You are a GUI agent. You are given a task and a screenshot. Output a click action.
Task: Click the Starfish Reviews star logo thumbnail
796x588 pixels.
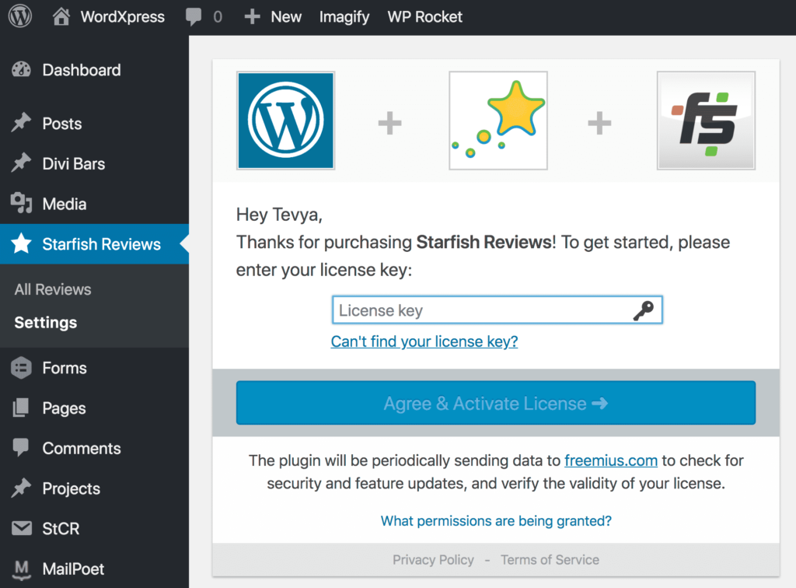pos(498,121)
